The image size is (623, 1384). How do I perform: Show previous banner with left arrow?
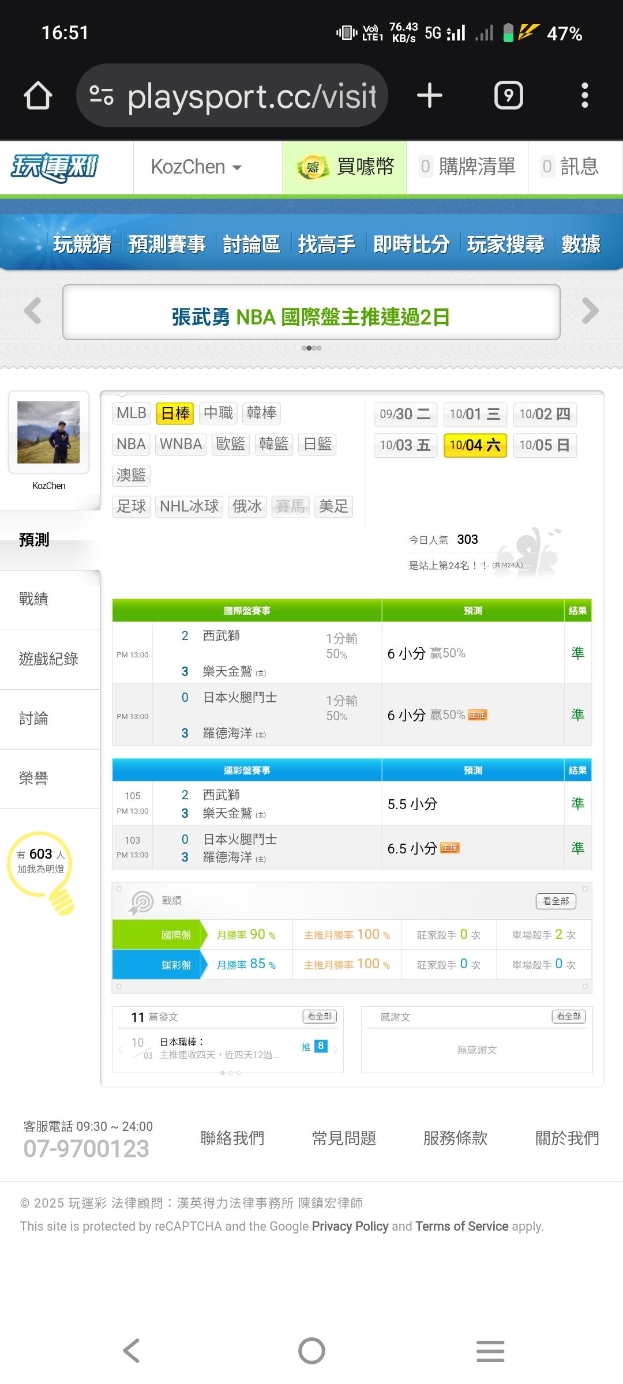click(33, 311)
